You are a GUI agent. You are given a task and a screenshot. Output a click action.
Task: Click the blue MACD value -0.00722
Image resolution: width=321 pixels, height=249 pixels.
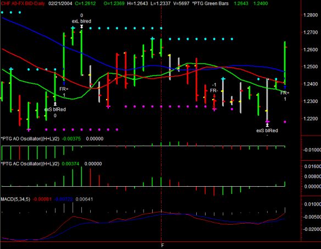tap(63, 199)
